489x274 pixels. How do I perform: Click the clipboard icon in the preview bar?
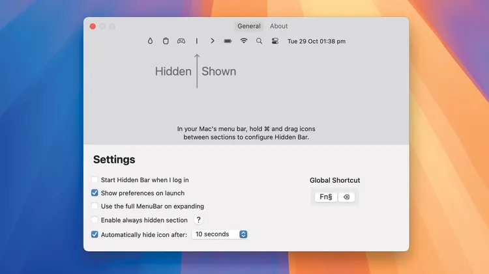[x=166, y=41]
